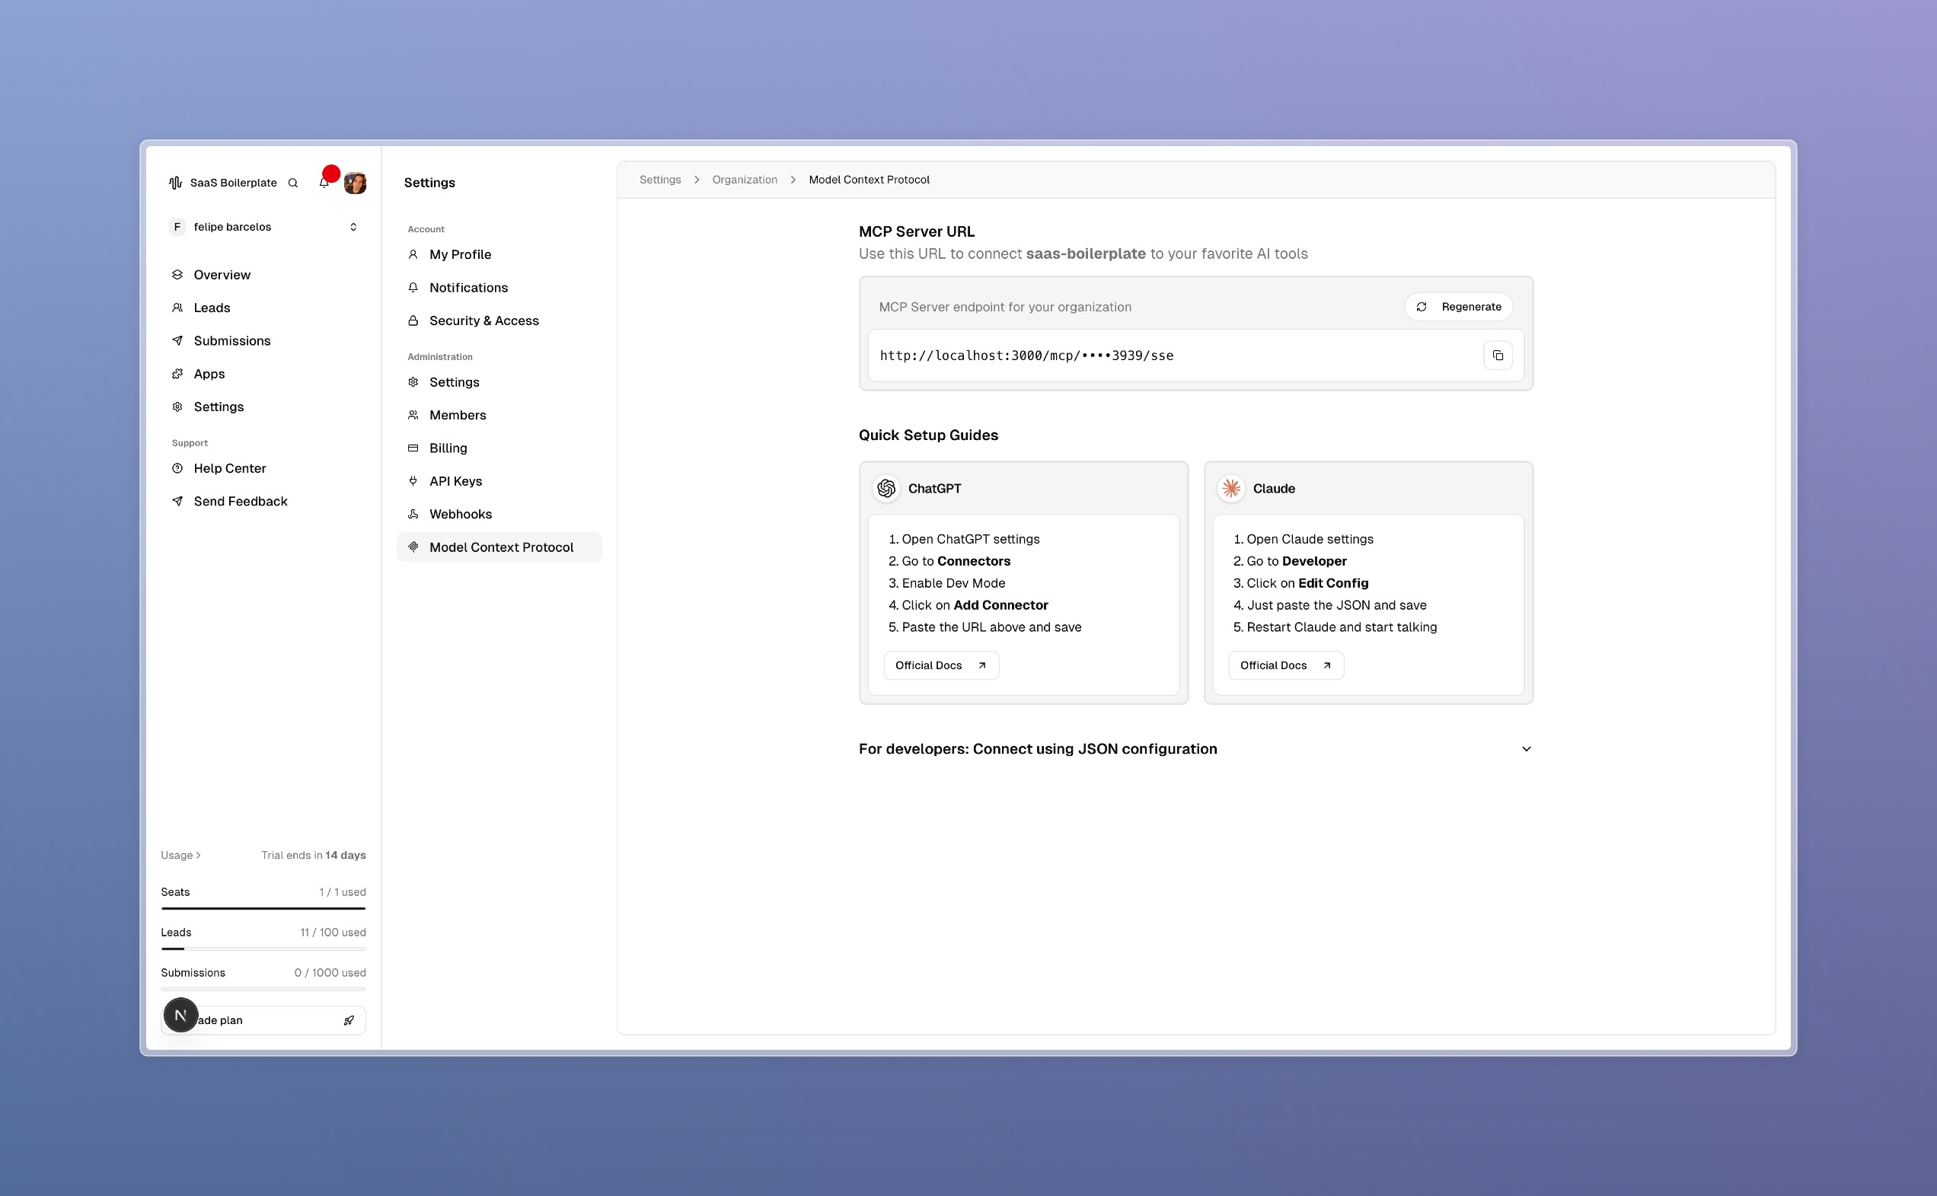Open the Usage details expander

coord(180,855)
